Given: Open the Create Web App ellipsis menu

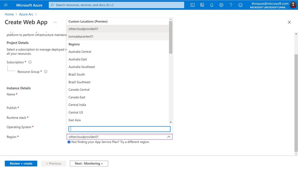Looking at the screenshot, I should coord(55,22).
